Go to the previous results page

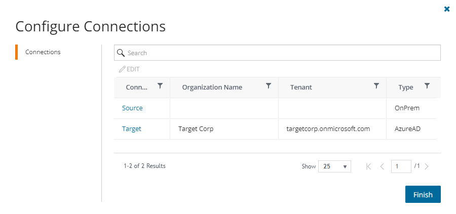click(x=382, y=166)
